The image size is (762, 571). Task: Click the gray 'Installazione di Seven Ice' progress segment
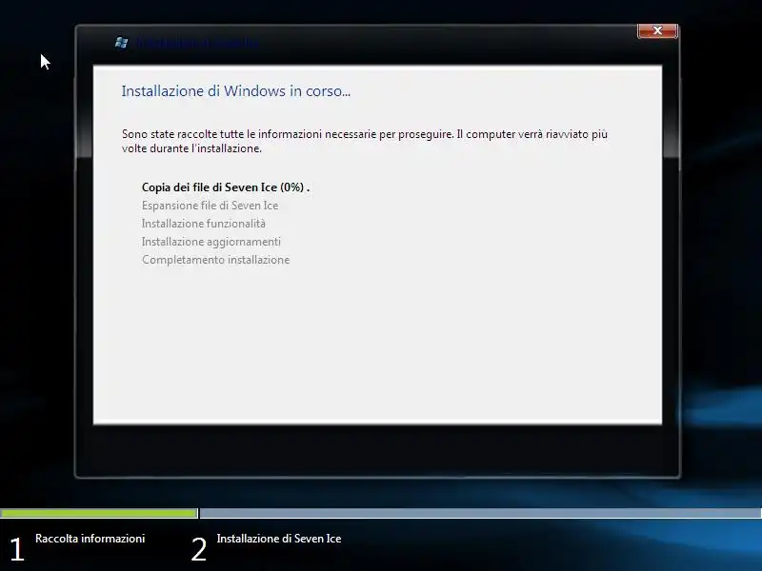(x=481, y=513)
